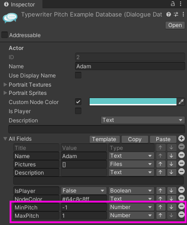Remove the MinPitch field with minus icon
187x225 pixels.
182,206
